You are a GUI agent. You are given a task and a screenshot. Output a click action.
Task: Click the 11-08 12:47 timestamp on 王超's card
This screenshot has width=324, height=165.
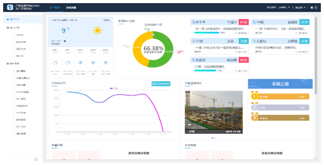[x=240, y=52]
